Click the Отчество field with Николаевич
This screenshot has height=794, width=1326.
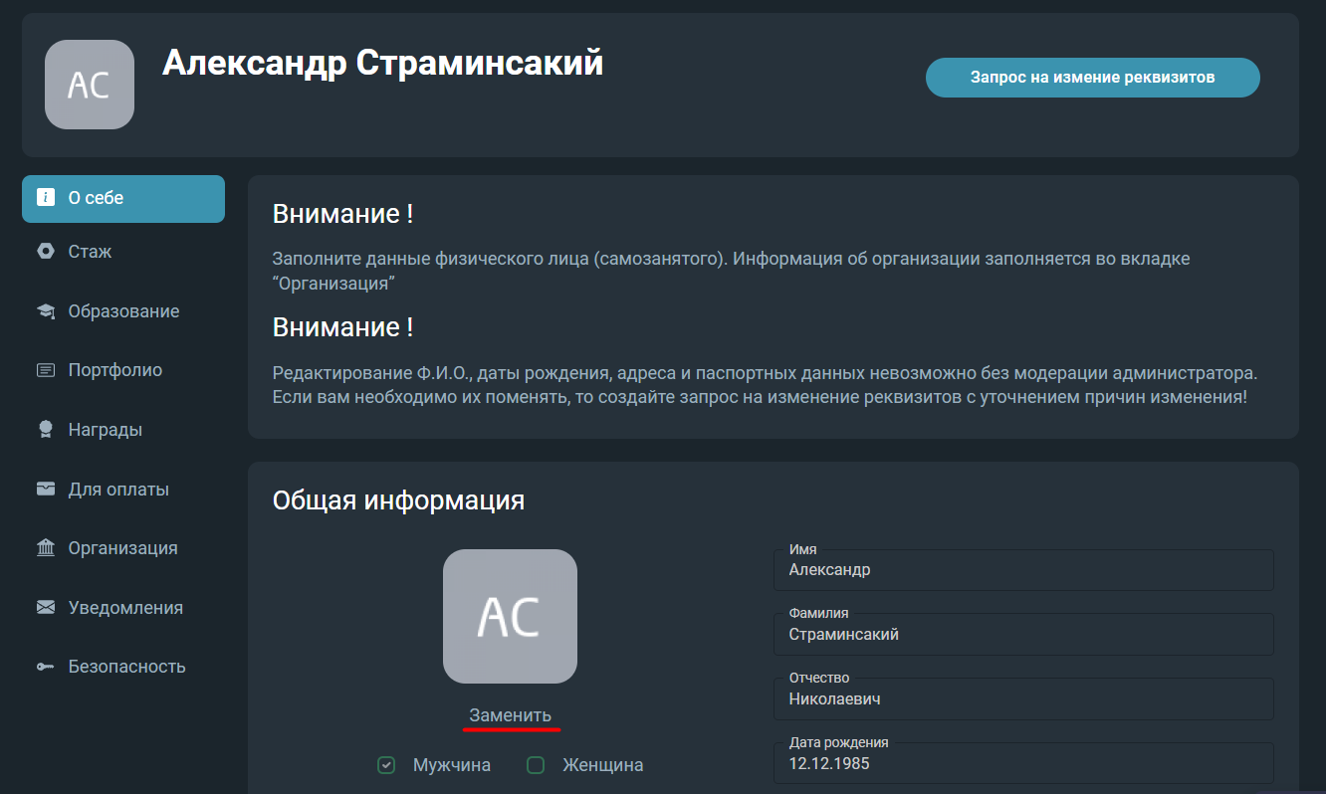[1023, 698]
